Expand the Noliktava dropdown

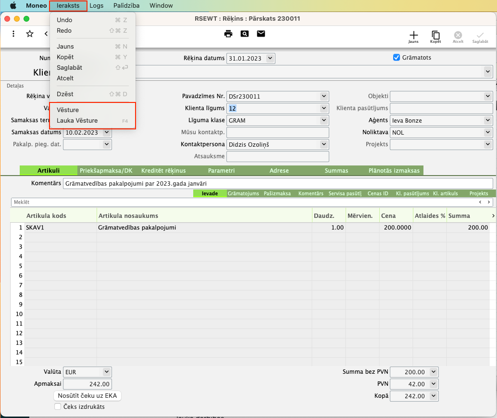488,132
